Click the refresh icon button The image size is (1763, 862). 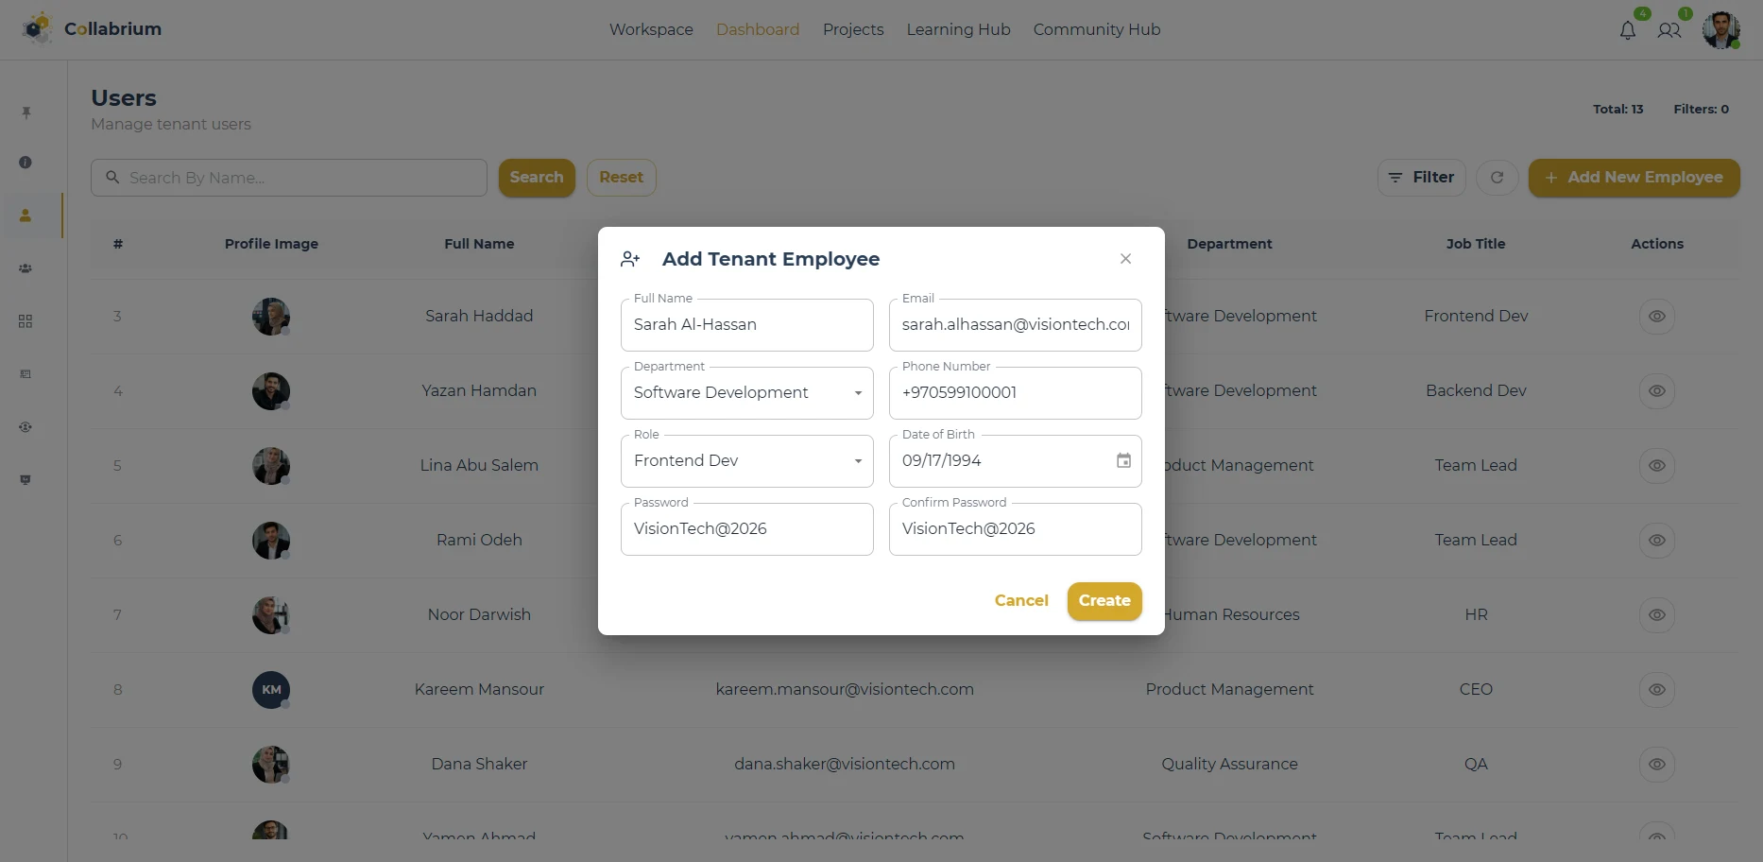1497,178
